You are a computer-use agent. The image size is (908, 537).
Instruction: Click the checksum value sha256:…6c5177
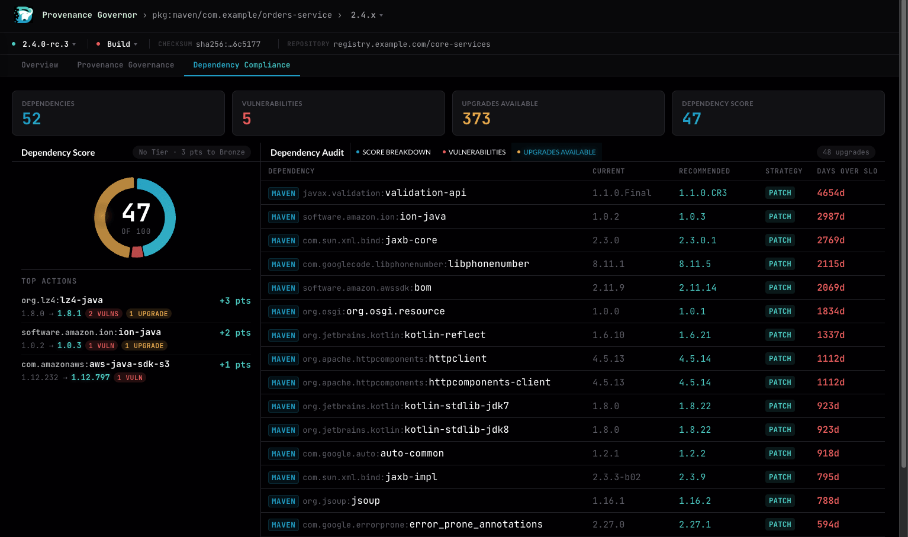pos(228,44)
